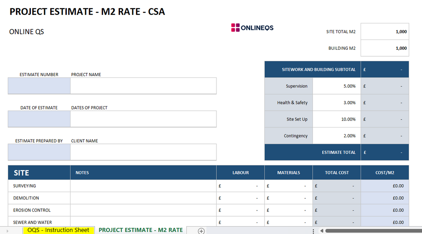
Task: Select the ONLINE QS company name cell
Action: 26,32
